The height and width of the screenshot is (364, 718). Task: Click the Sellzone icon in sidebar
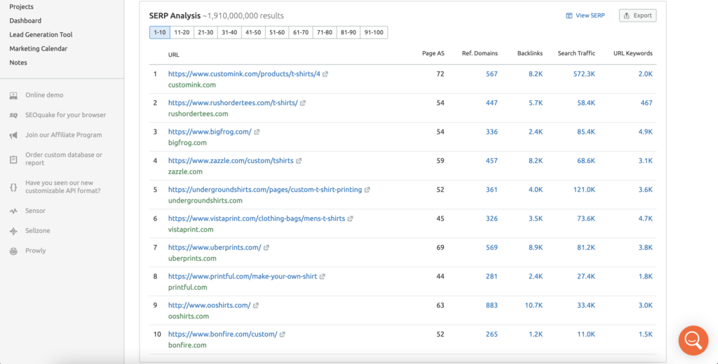[14, 231]
